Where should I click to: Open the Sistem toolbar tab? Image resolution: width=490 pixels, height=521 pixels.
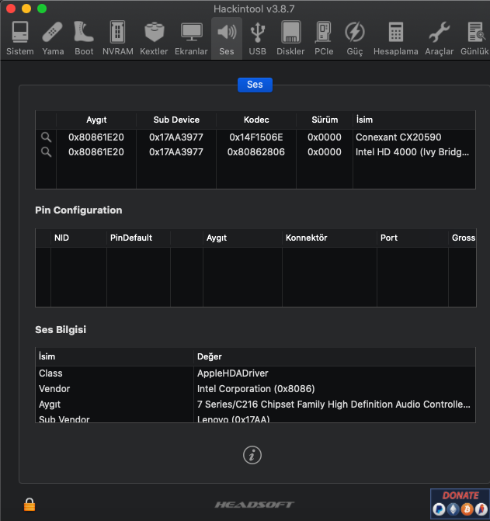click(x=19, y=38)
